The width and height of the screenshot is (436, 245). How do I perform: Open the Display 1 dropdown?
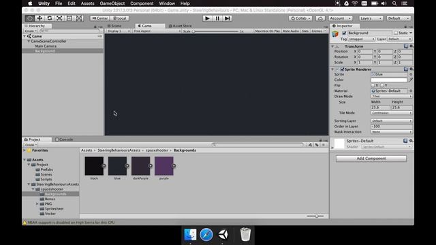pos(119,31)
